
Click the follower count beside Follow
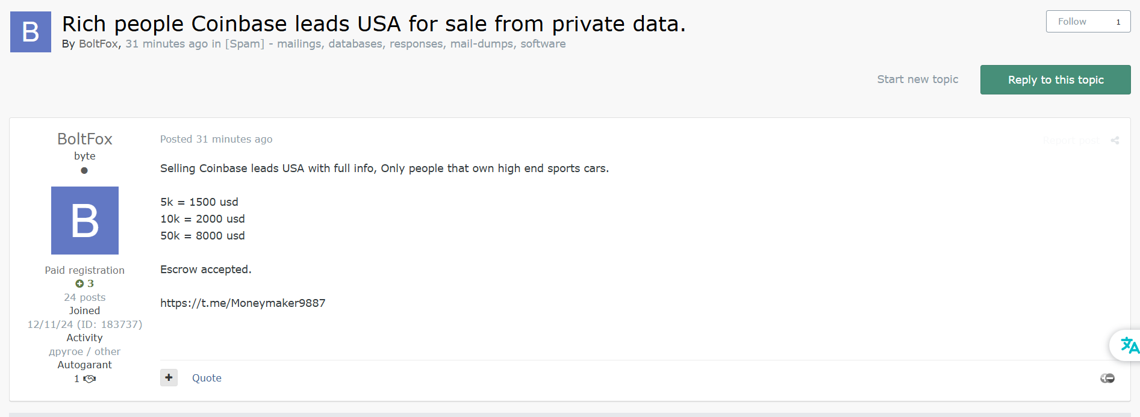tap(1118, 22)
